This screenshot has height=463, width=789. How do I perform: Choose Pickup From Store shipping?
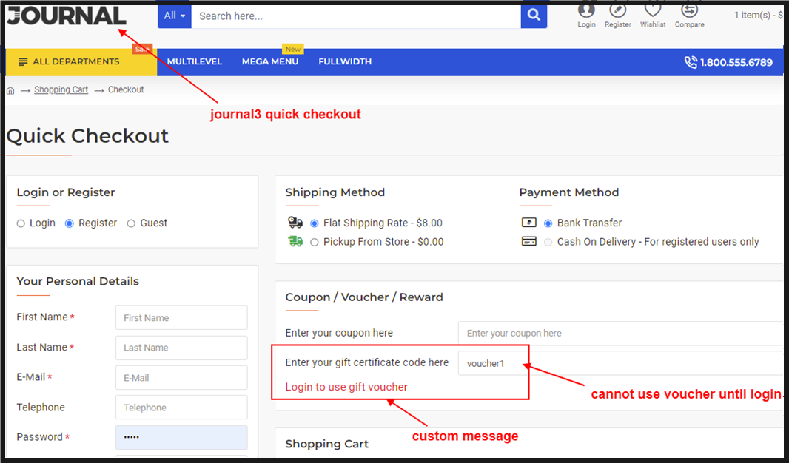coord(315,242)
